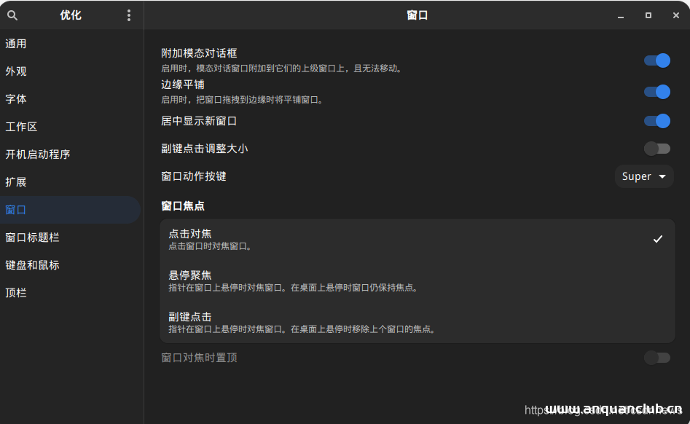This screenshot has height=424, width=690.
Task: Open the application menu (three dots)
Action: click(128, 15)
